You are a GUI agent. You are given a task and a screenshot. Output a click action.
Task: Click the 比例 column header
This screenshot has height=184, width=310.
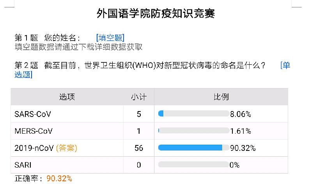pyautogui.click(x=221, y=97)
